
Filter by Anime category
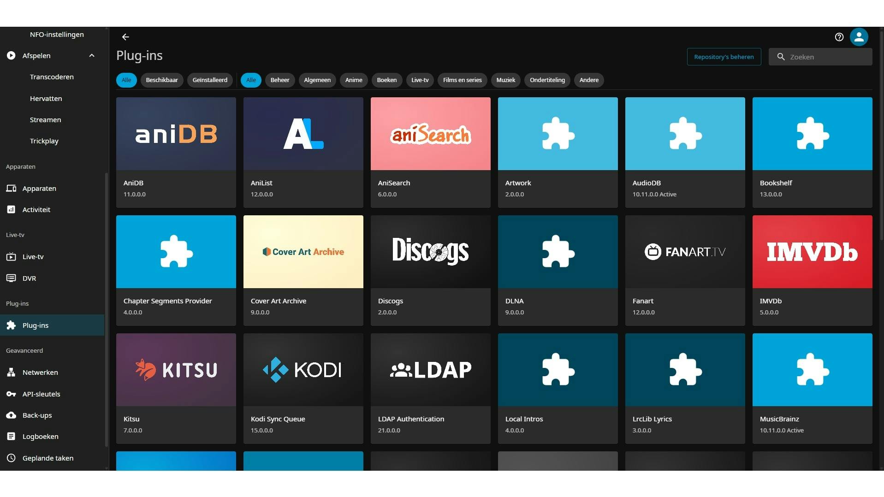coord(354,80)
